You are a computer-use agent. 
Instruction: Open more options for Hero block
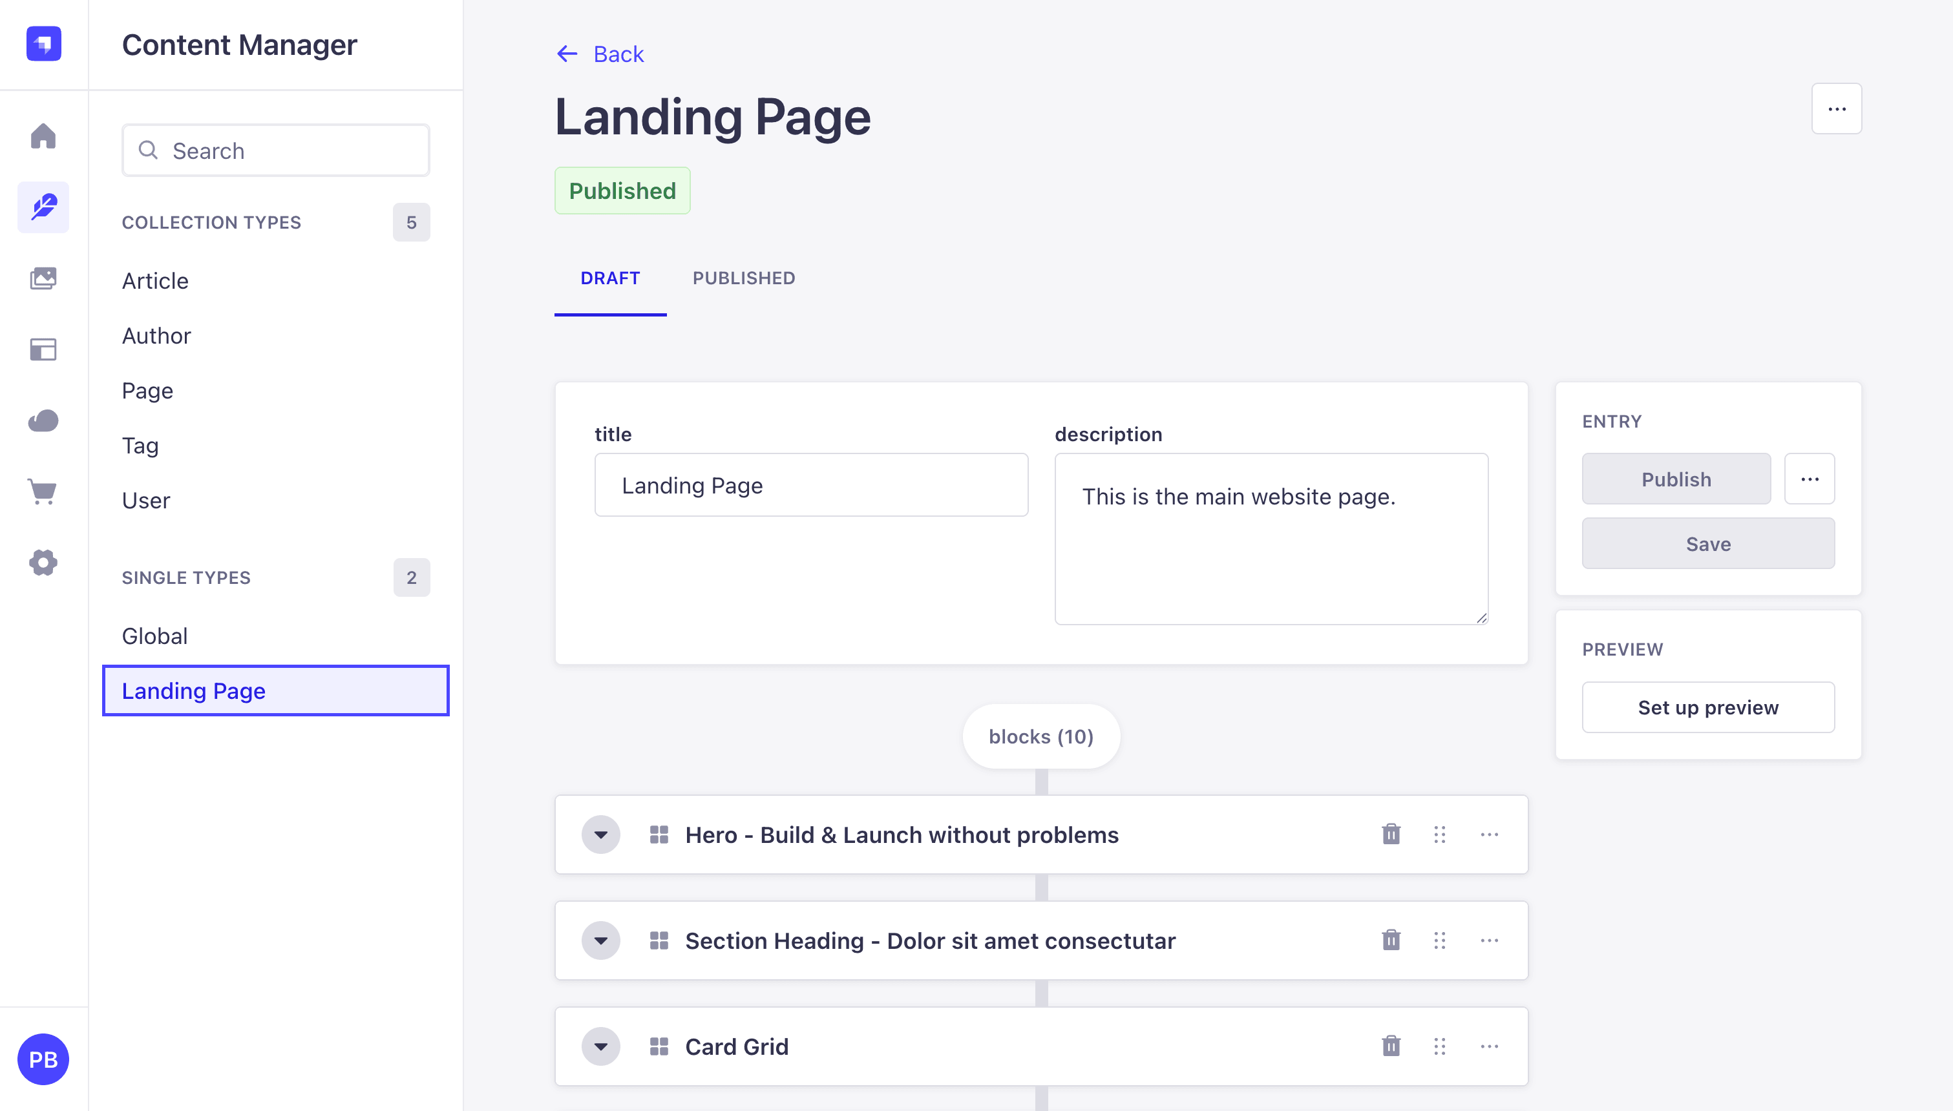tap(1489, 834)
